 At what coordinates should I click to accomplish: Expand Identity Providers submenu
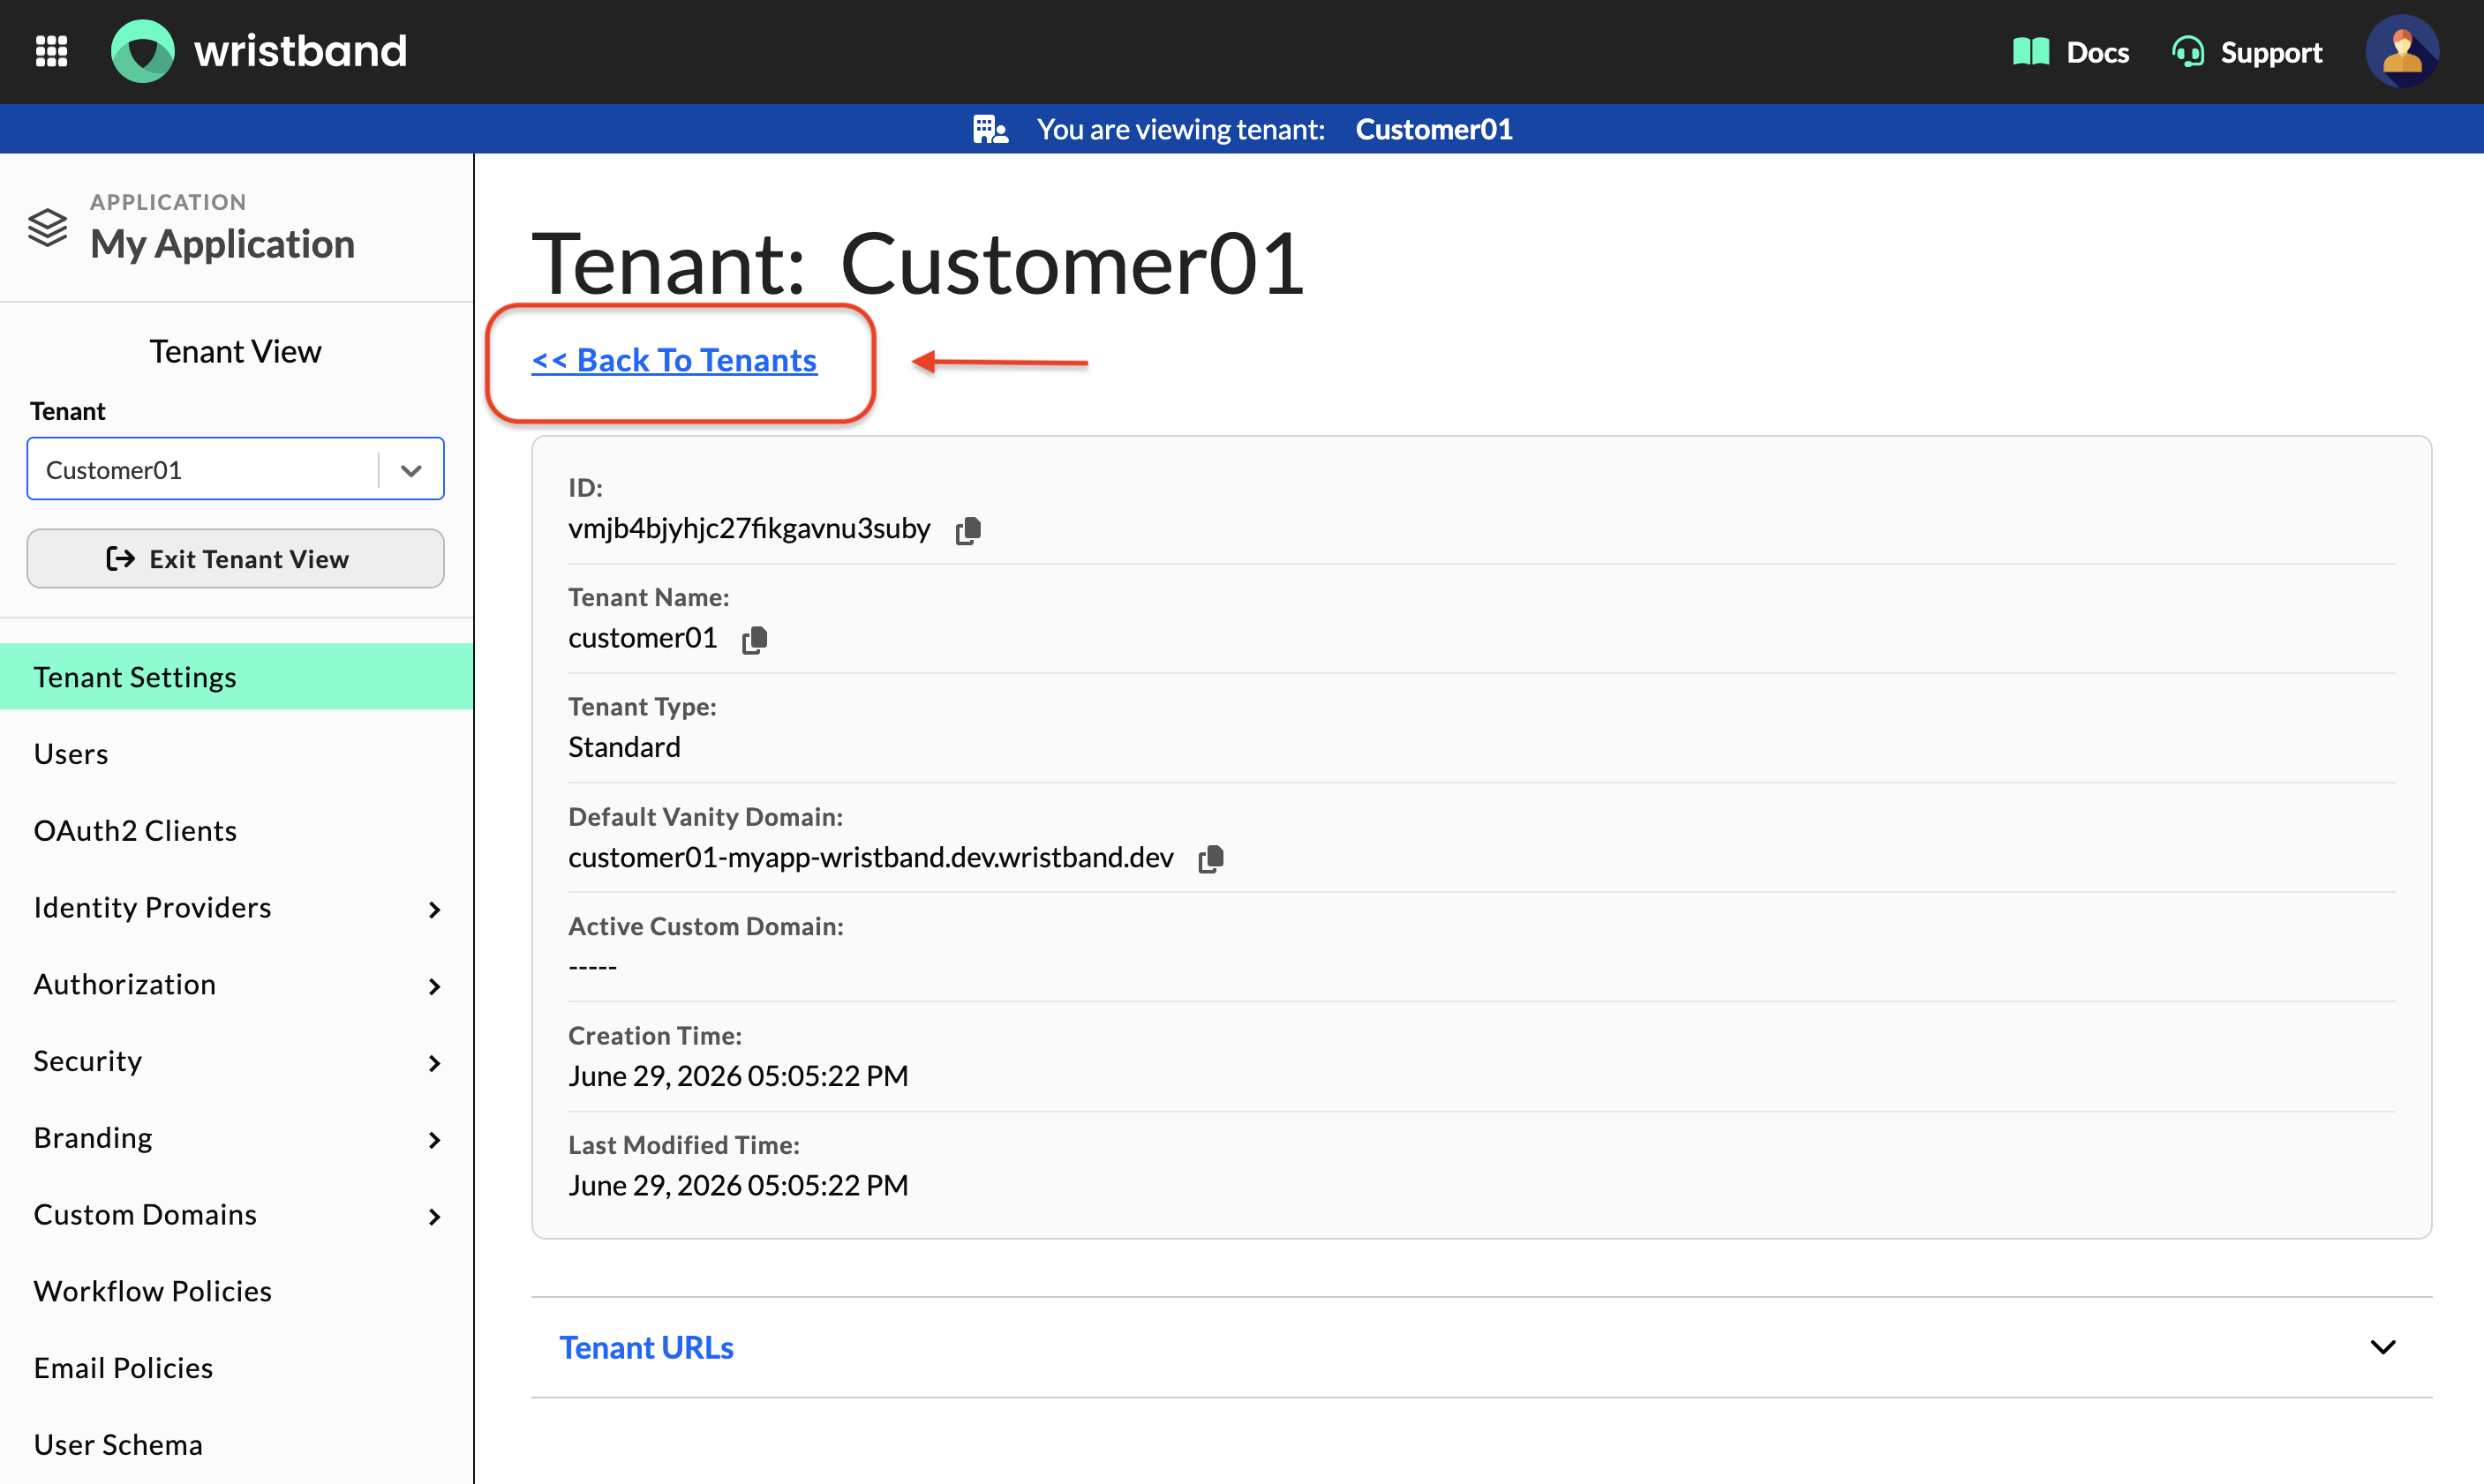click(x=237, y=908)
